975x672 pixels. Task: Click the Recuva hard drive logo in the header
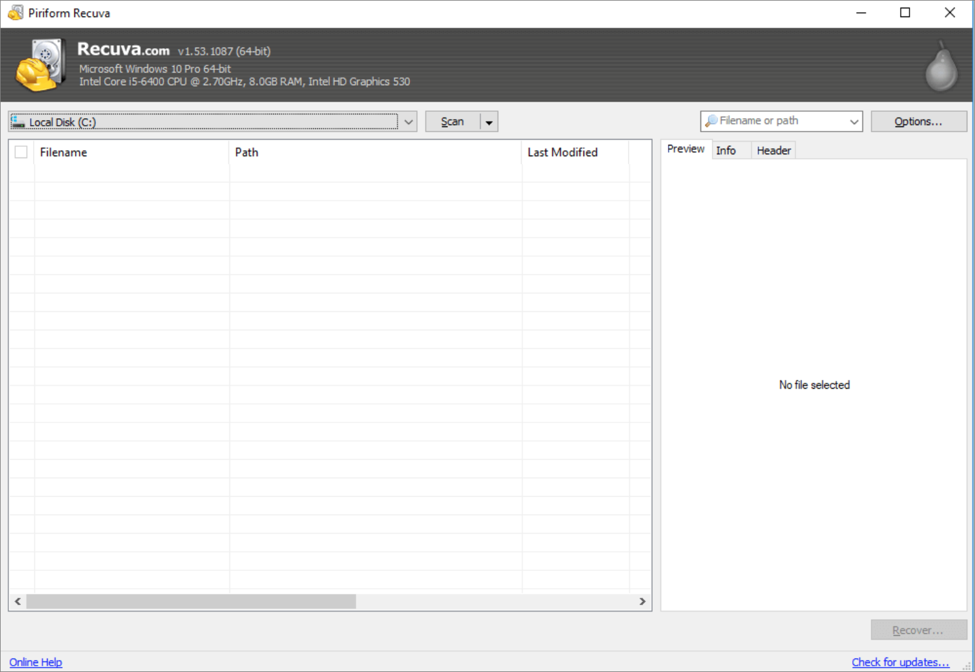click(41, 64)
